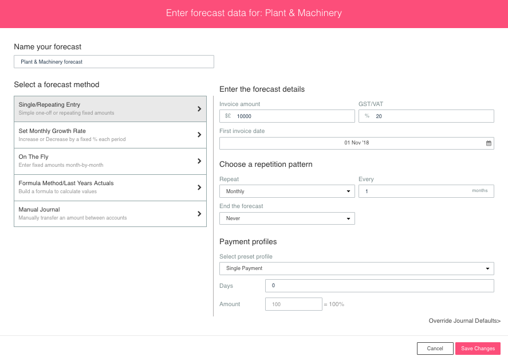Open the Single Payment preset profile dropdown

[357, 268]
